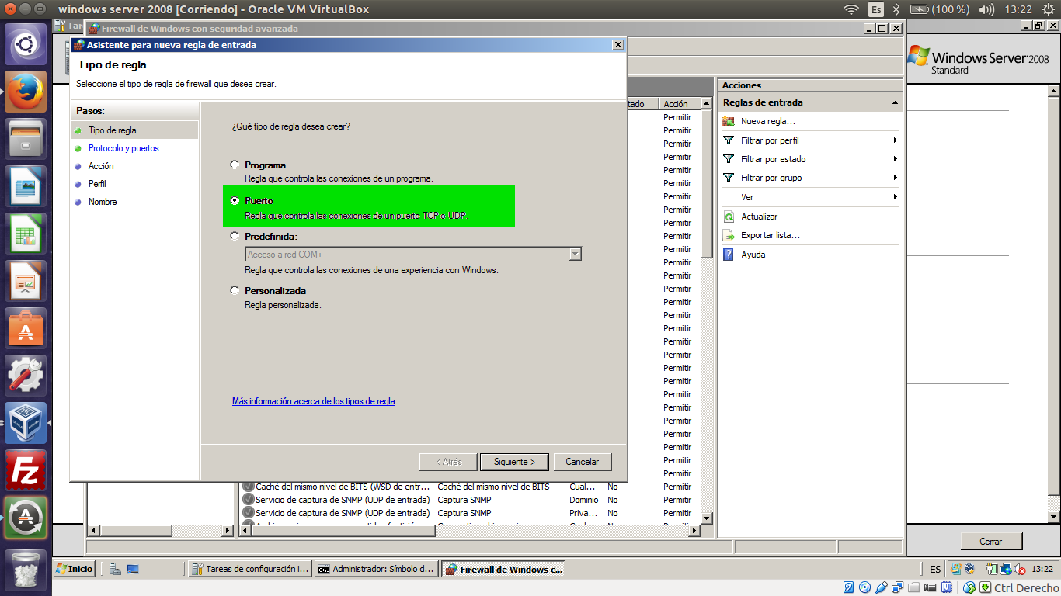Expand the Filtrar por estado submenu arrow
The height and width of the screenshot is (596, 1061).
(896, 159)
